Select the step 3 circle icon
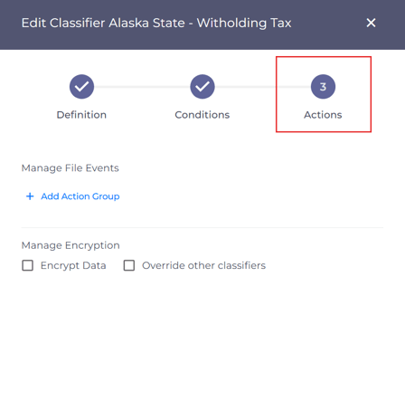This screenshot has width=405, height=420. [323, 87]
